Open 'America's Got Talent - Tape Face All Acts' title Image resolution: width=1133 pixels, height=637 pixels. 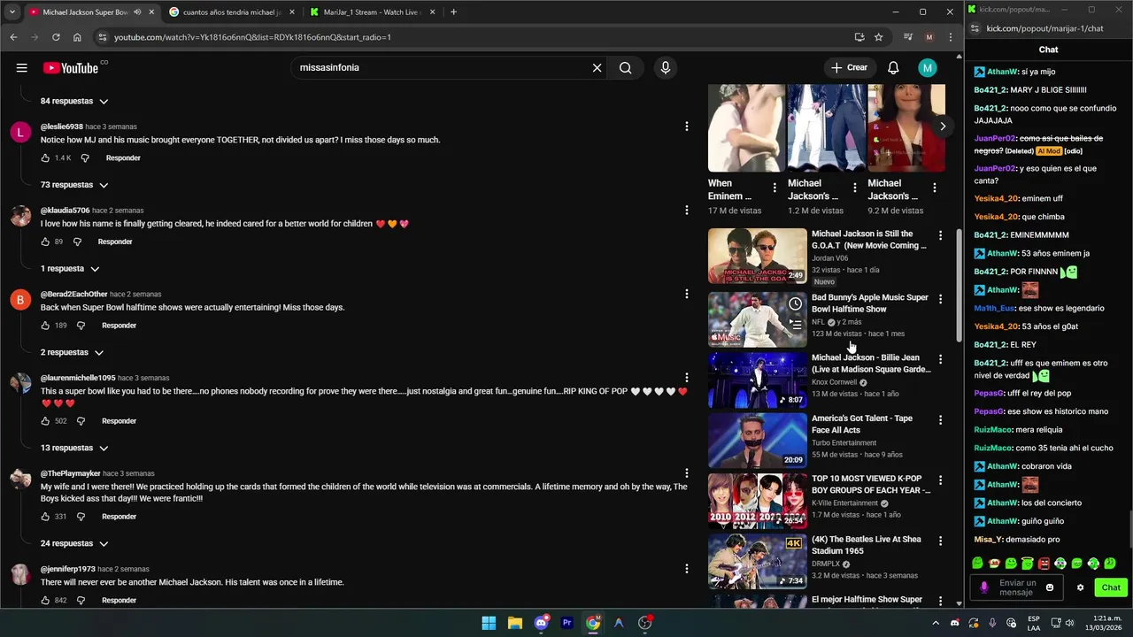tap(861, 425)
